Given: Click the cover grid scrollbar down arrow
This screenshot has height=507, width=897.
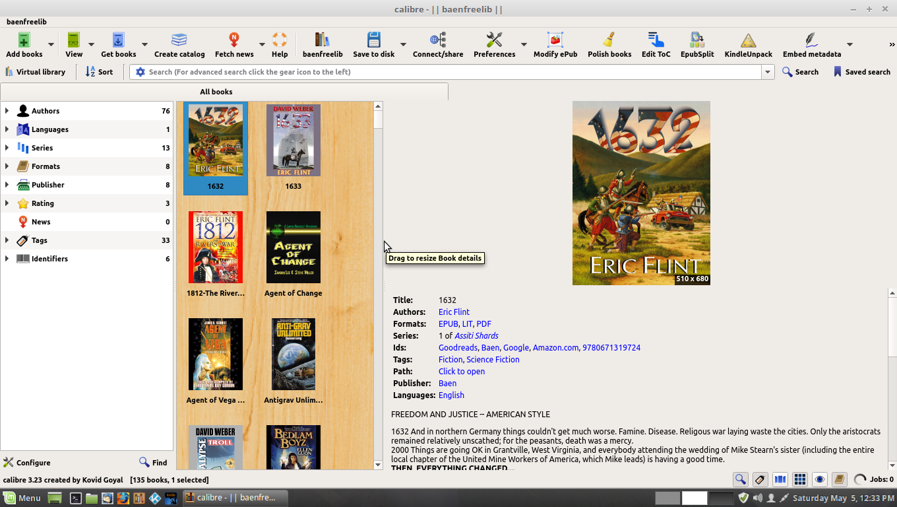Looking at the screenshot, I should (378, 465).
